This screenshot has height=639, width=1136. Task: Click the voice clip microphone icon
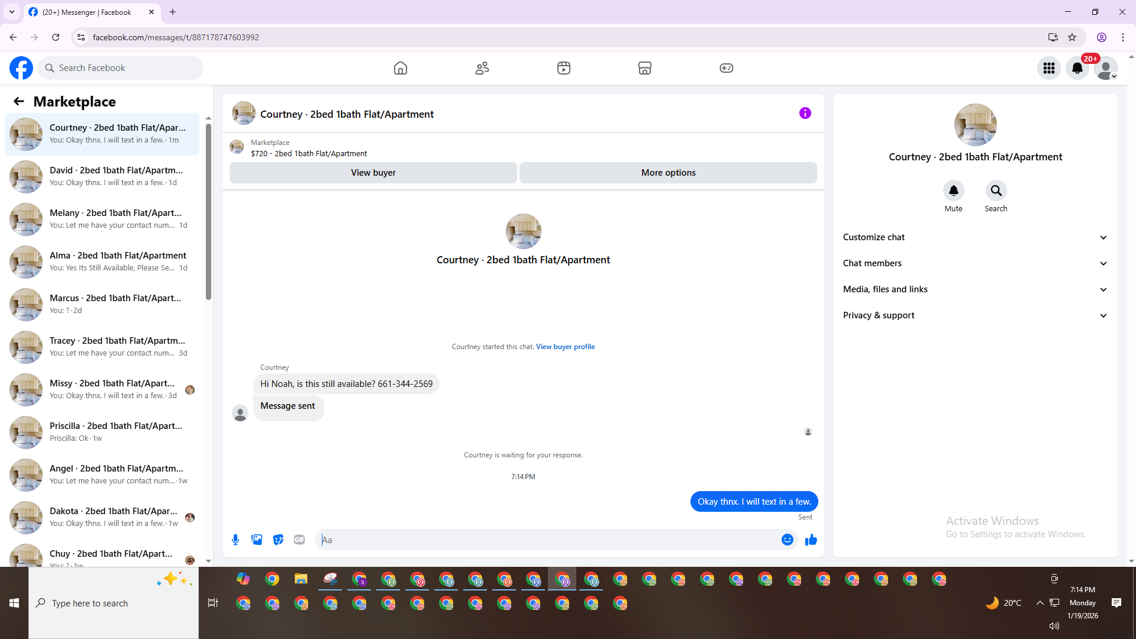click(x=235, y=540)
